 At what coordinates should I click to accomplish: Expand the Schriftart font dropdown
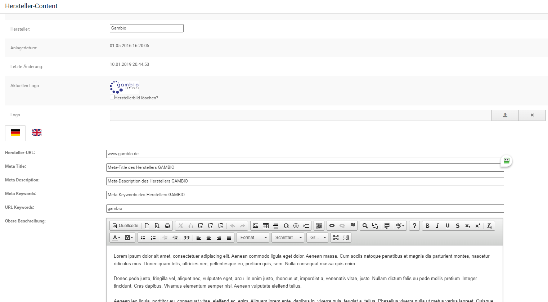click(x=288, y=238)
